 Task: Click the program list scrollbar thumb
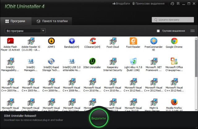tap(196, 58)
